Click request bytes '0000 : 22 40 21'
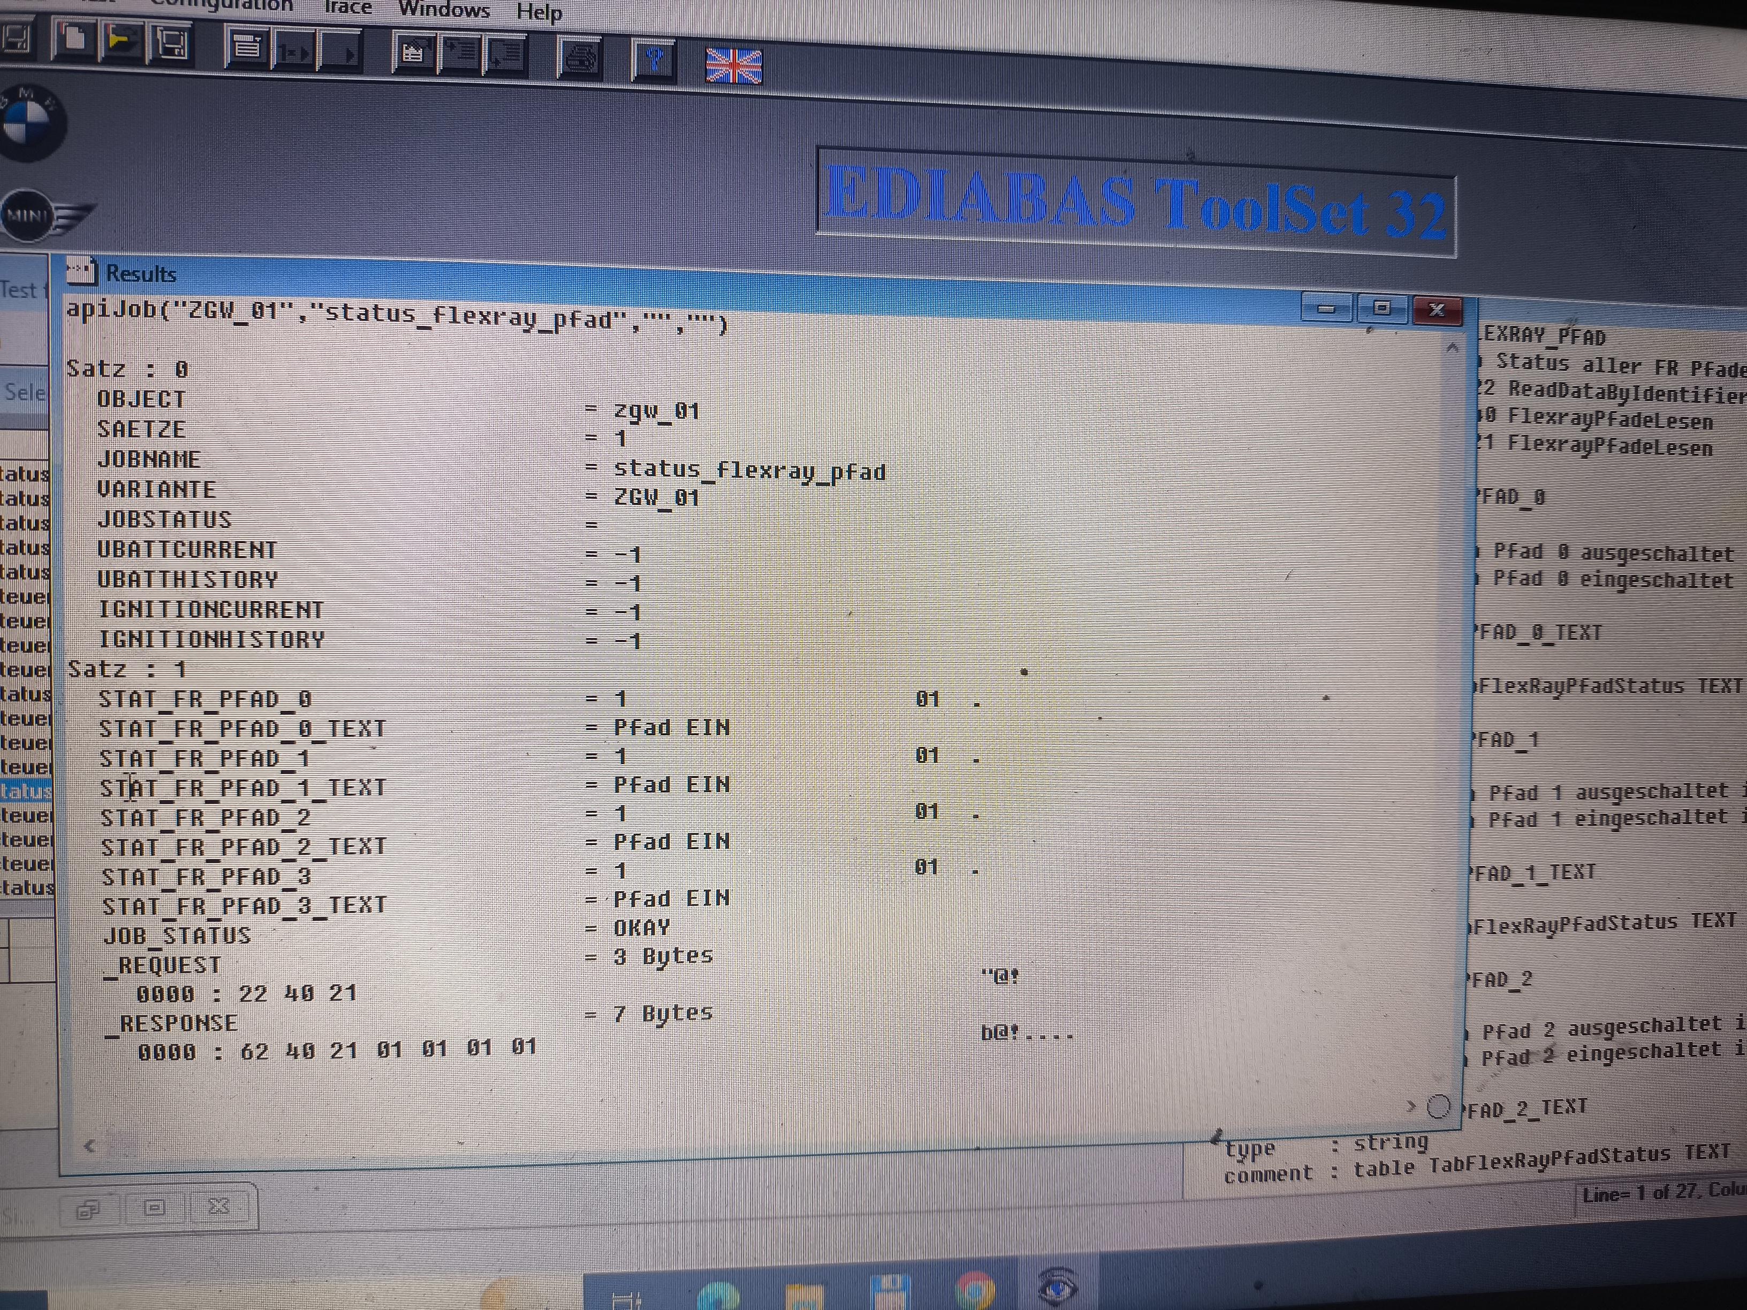 (247, 993)
